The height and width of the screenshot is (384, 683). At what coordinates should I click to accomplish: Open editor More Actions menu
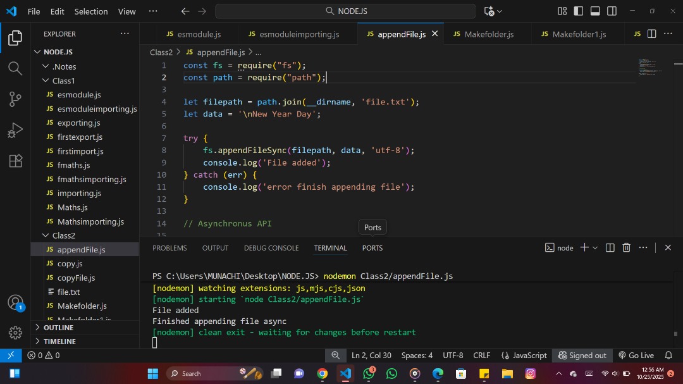pyautogui.click(x=668, y=34)
